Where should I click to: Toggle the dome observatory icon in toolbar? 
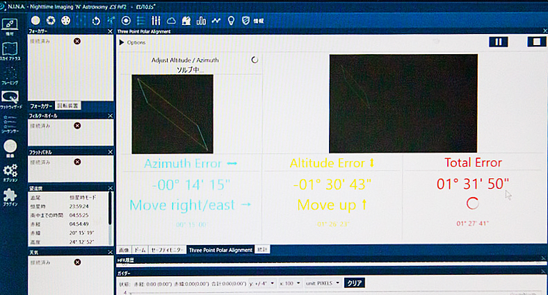tap(186, 21)
